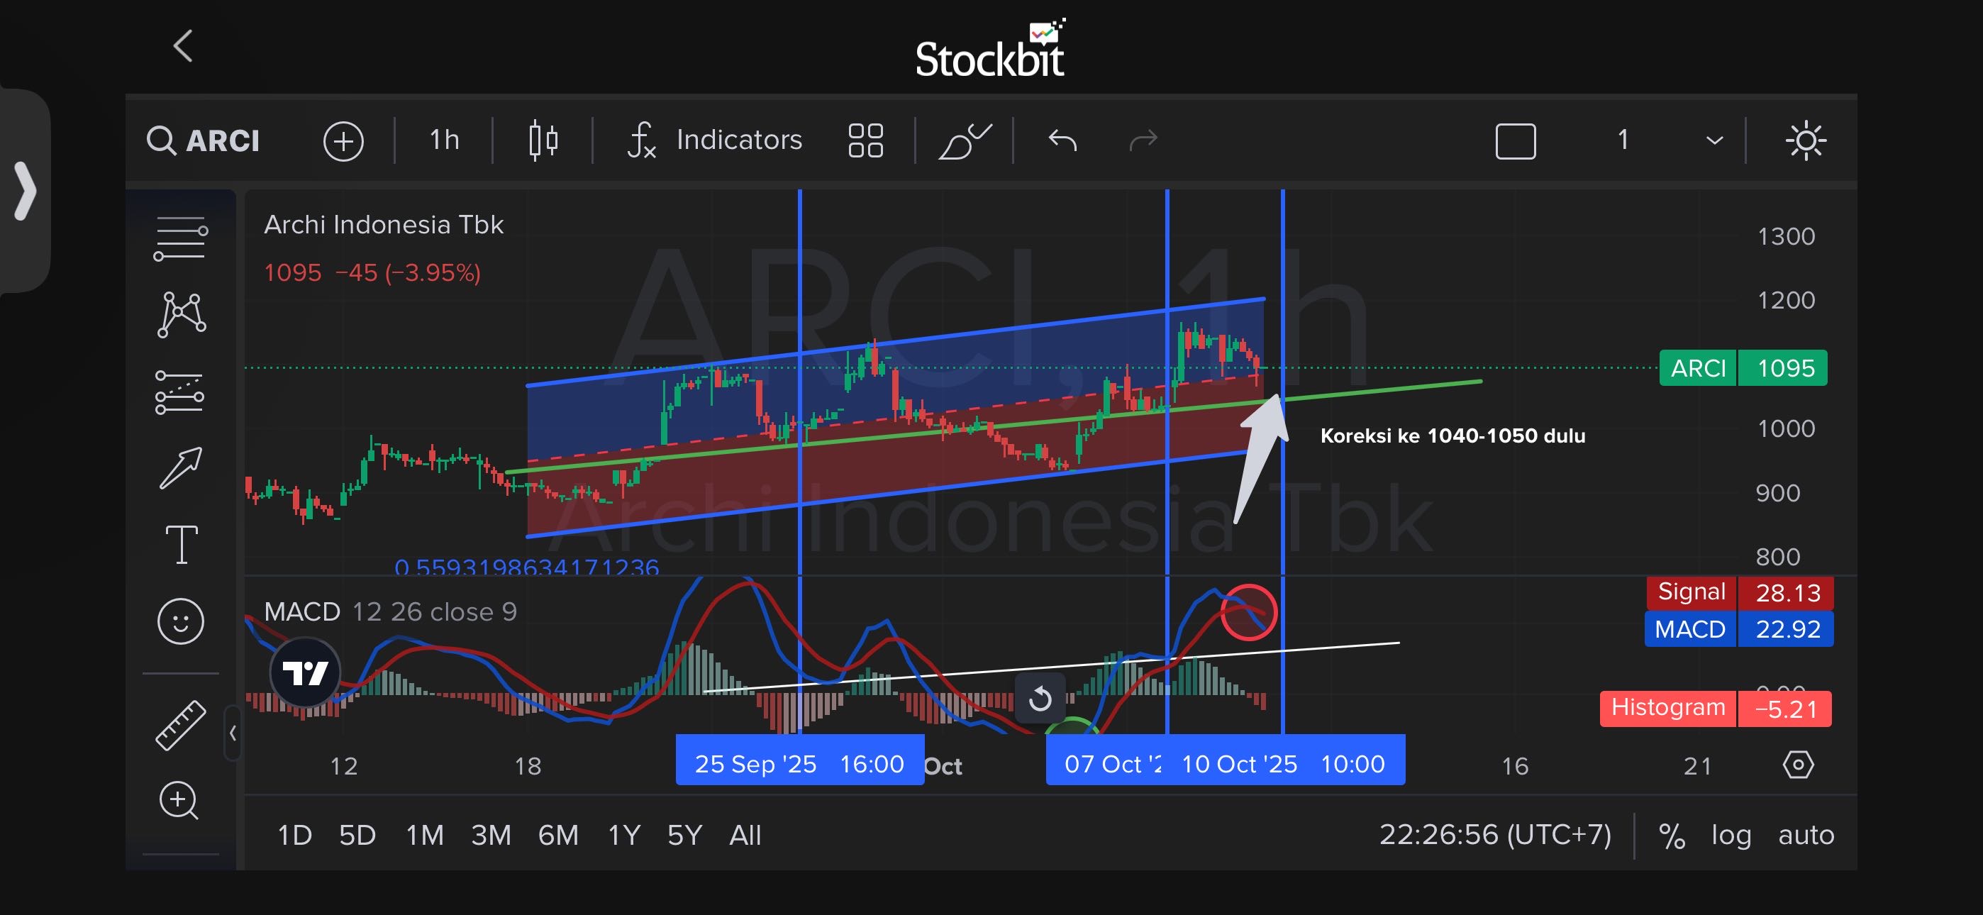
Task: Select the 1Y range tab
Action: point(624,835)
